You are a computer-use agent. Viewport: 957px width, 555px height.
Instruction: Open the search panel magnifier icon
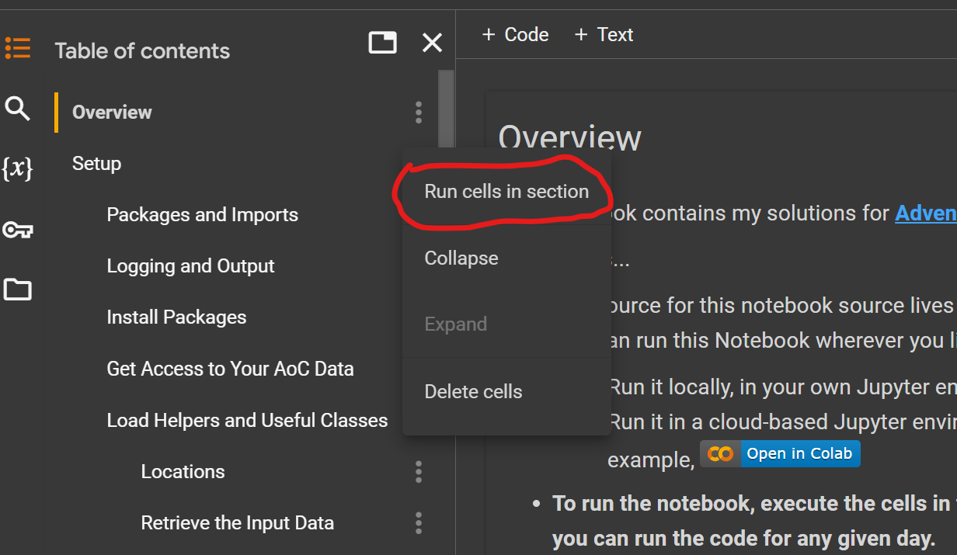[x=17, y=109]
